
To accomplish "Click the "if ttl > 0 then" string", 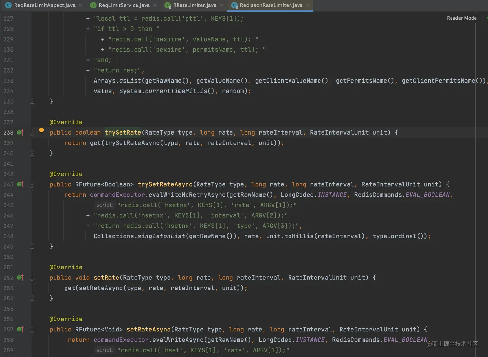I will click(x=127, y=29).
